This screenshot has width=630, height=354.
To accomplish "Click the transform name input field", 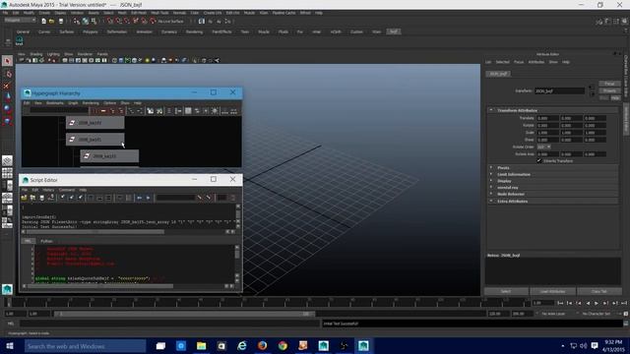I will click(559, 91).
